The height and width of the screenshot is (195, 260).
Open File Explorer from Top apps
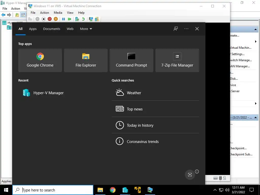(x=86, y=60)
